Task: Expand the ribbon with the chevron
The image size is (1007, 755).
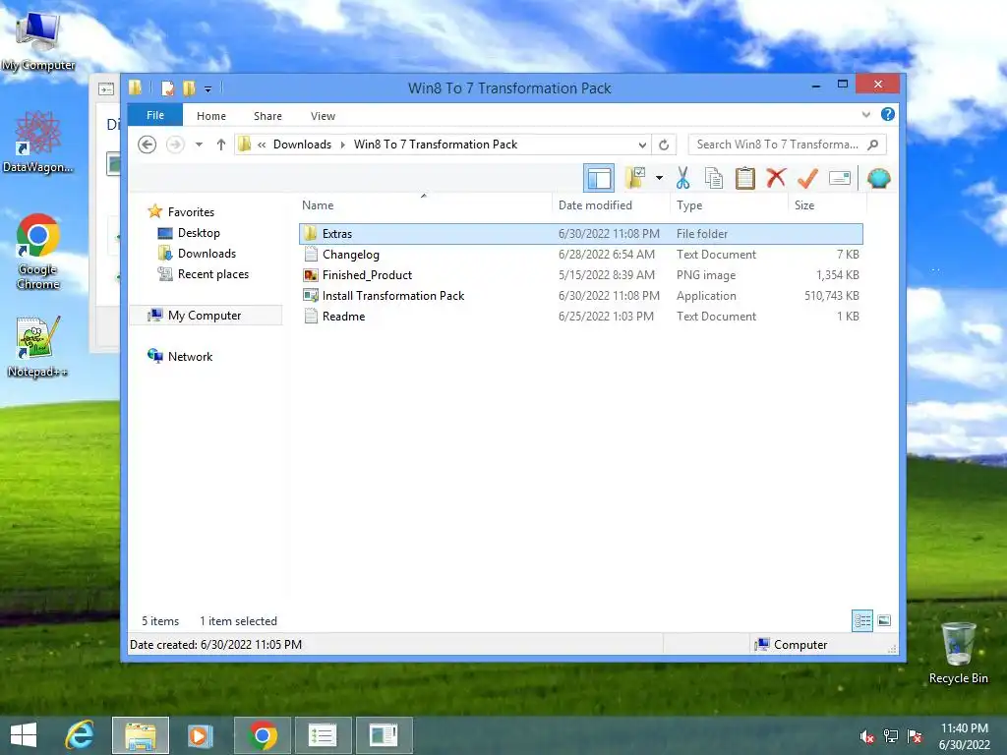Action: point(865,115)
